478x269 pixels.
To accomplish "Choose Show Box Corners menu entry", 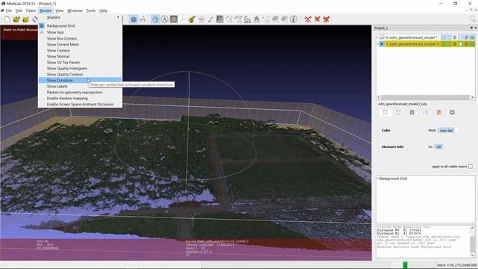I will [80, 38].
